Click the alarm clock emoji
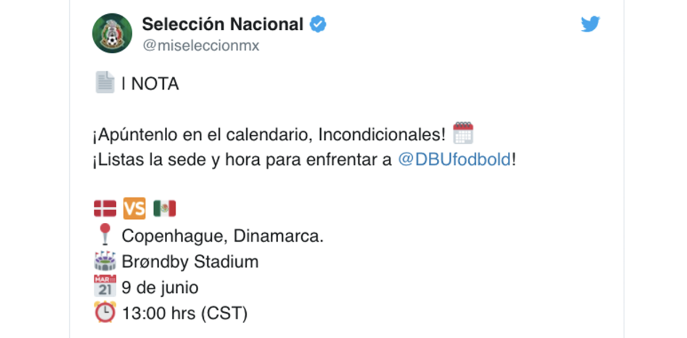 pyautogui.click(x=105, y=313)
